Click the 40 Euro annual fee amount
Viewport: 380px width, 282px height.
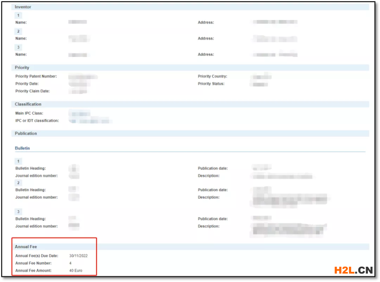pyautogui.click(x=75, y=270)
